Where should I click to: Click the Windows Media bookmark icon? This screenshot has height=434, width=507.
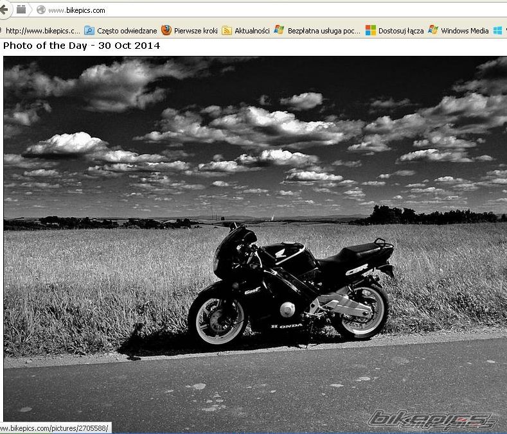coord(433,30)
